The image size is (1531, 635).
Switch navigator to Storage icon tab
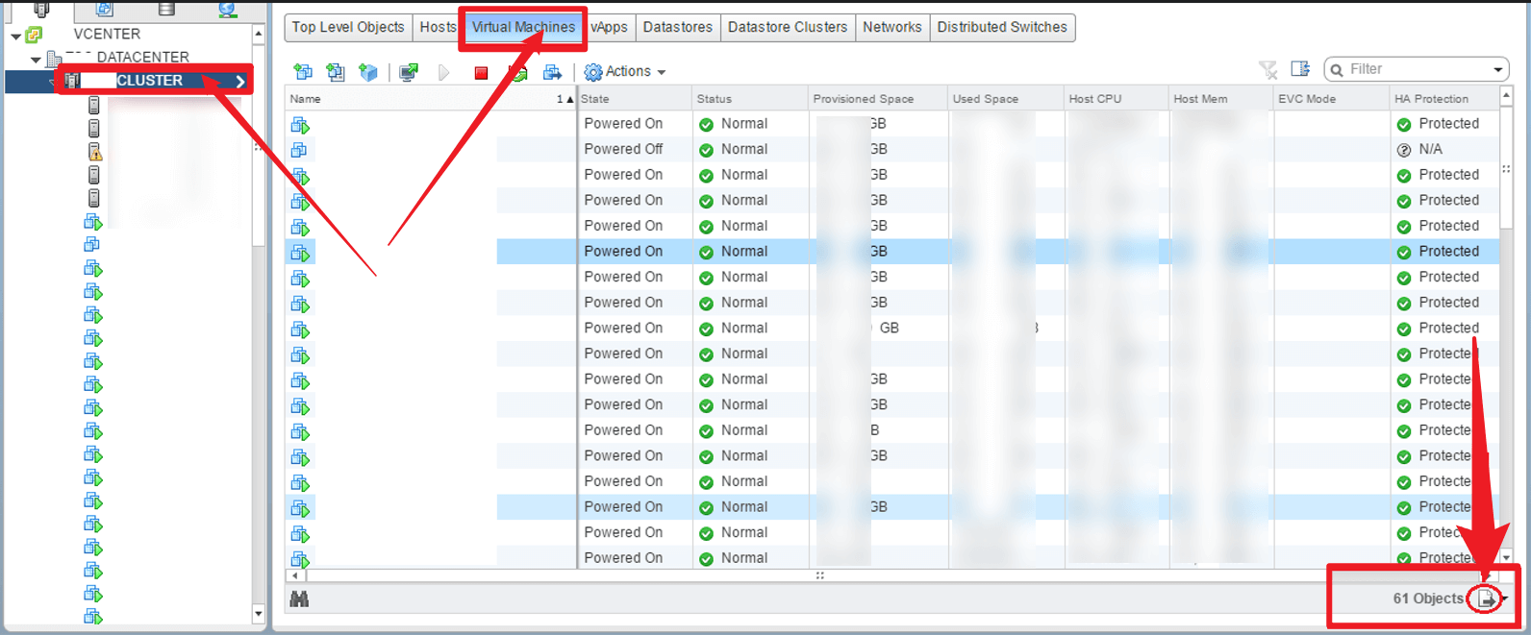point(166,9)
